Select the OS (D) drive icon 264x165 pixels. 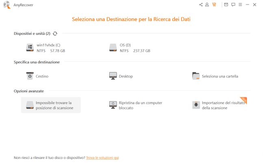pos(113,47)
